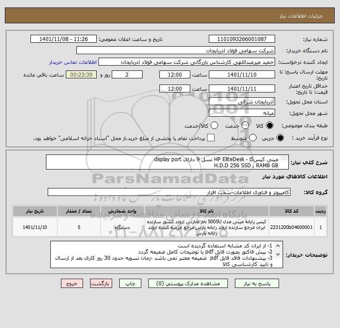Click the 'ردیف' column header
The height and width of the screenshot is (328, 340).
pyautogui.click(x=321, y=211)
